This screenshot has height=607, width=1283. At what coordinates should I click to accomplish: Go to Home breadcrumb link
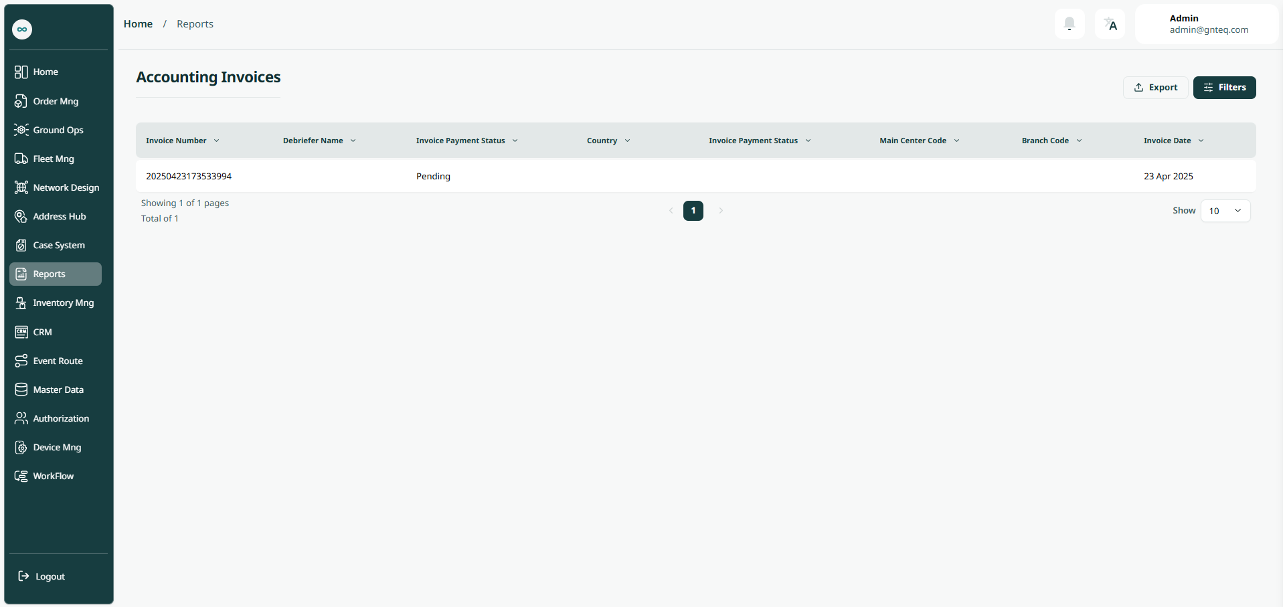[x=138, y=24]
